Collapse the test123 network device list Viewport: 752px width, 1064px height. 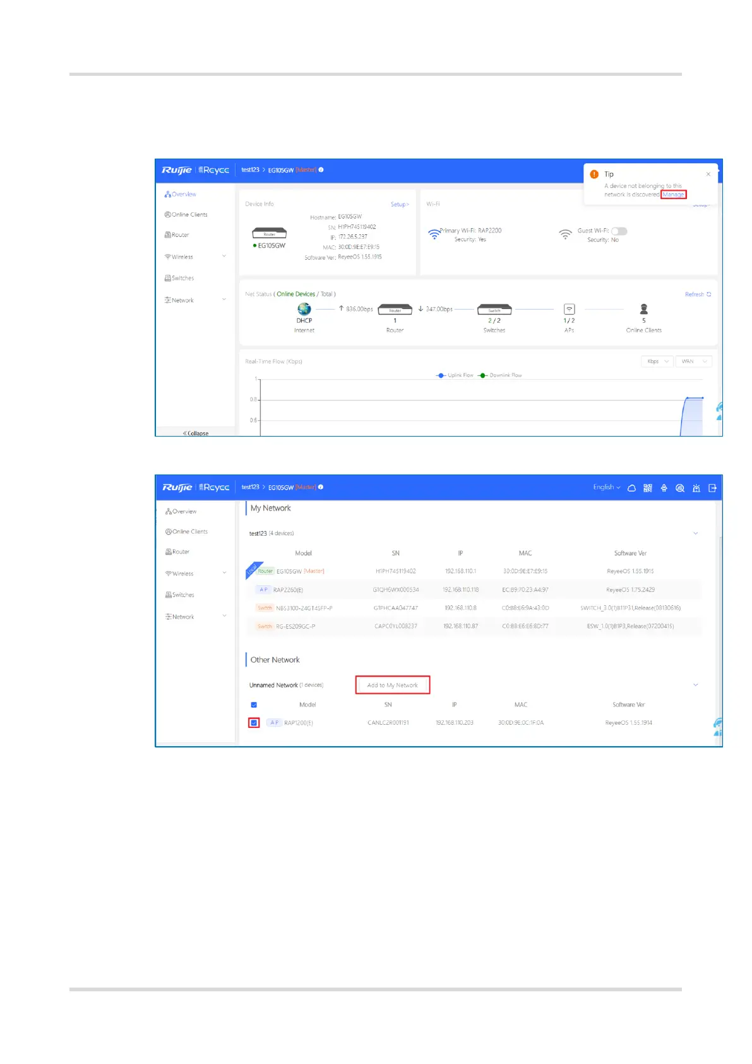696,533
